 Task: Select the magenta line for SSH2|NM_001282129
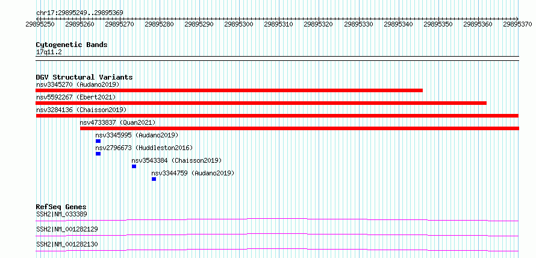pos(277,234)
